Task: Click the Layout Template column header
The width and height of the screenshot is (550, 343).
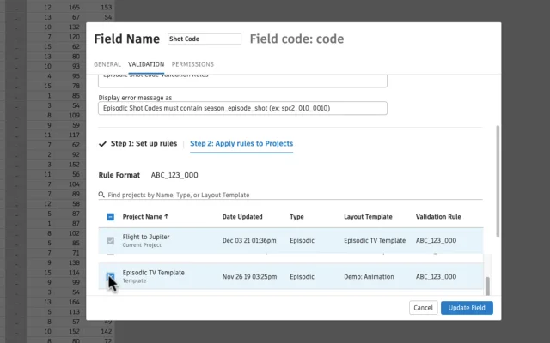Action: coord(370,217)
